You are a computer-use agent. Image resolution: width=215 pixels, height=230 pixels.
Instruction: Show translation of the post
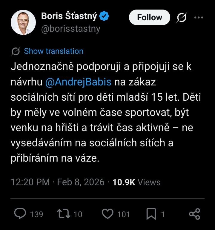tap(53, 51)
